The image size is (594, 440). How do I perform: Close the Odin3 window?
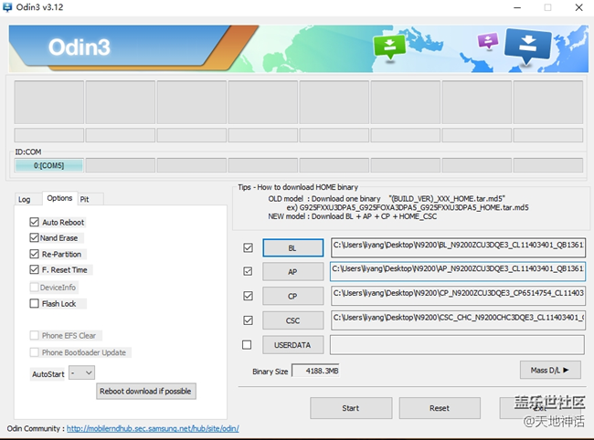(x=578, y=7)
